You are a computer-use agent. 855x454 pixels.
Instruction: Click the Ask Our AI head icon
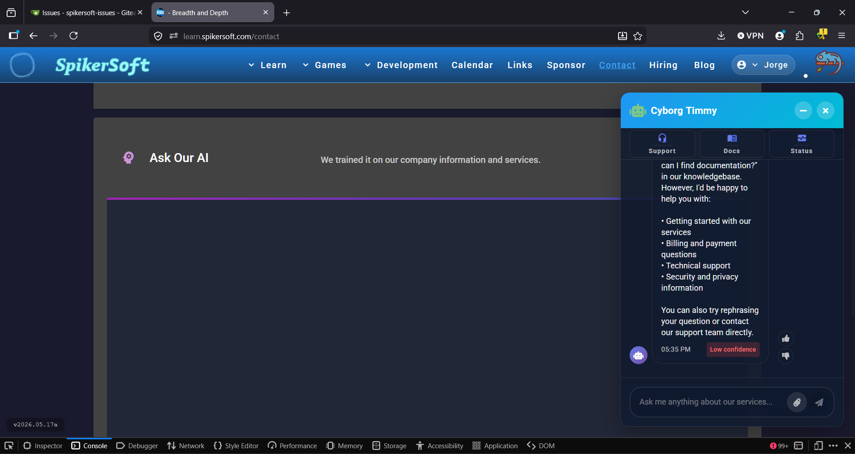(128, 158)
